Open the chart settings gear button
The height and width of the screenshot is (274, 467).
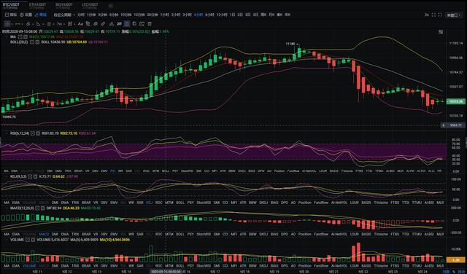(x=26, y=15)
